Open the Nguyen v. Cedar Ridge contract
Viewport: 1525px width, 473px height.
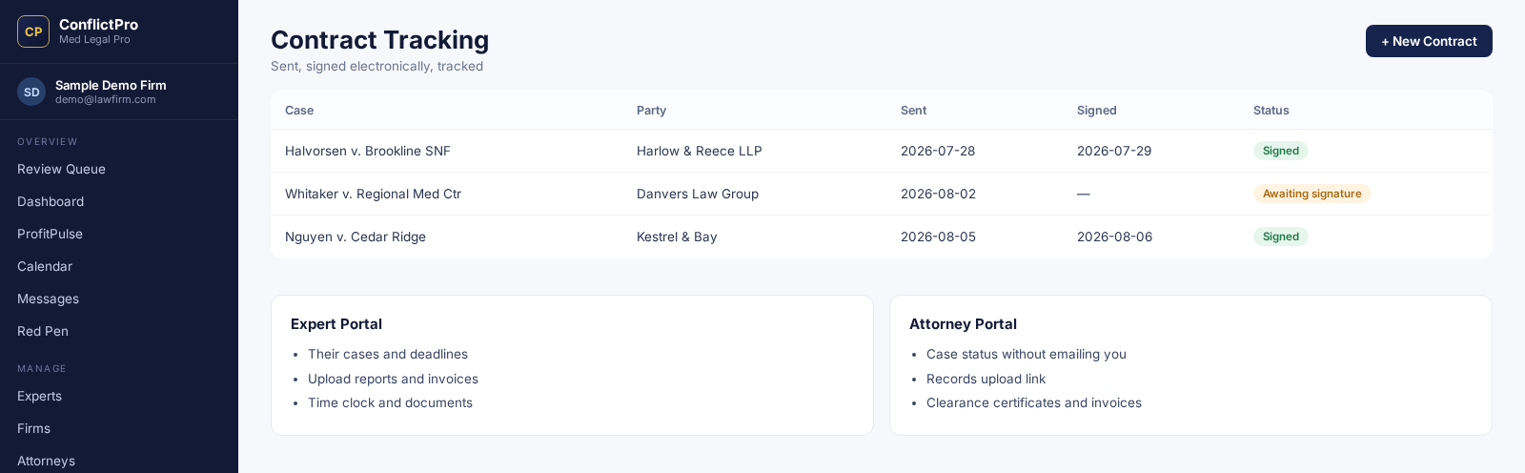click(x=882, y=236)
